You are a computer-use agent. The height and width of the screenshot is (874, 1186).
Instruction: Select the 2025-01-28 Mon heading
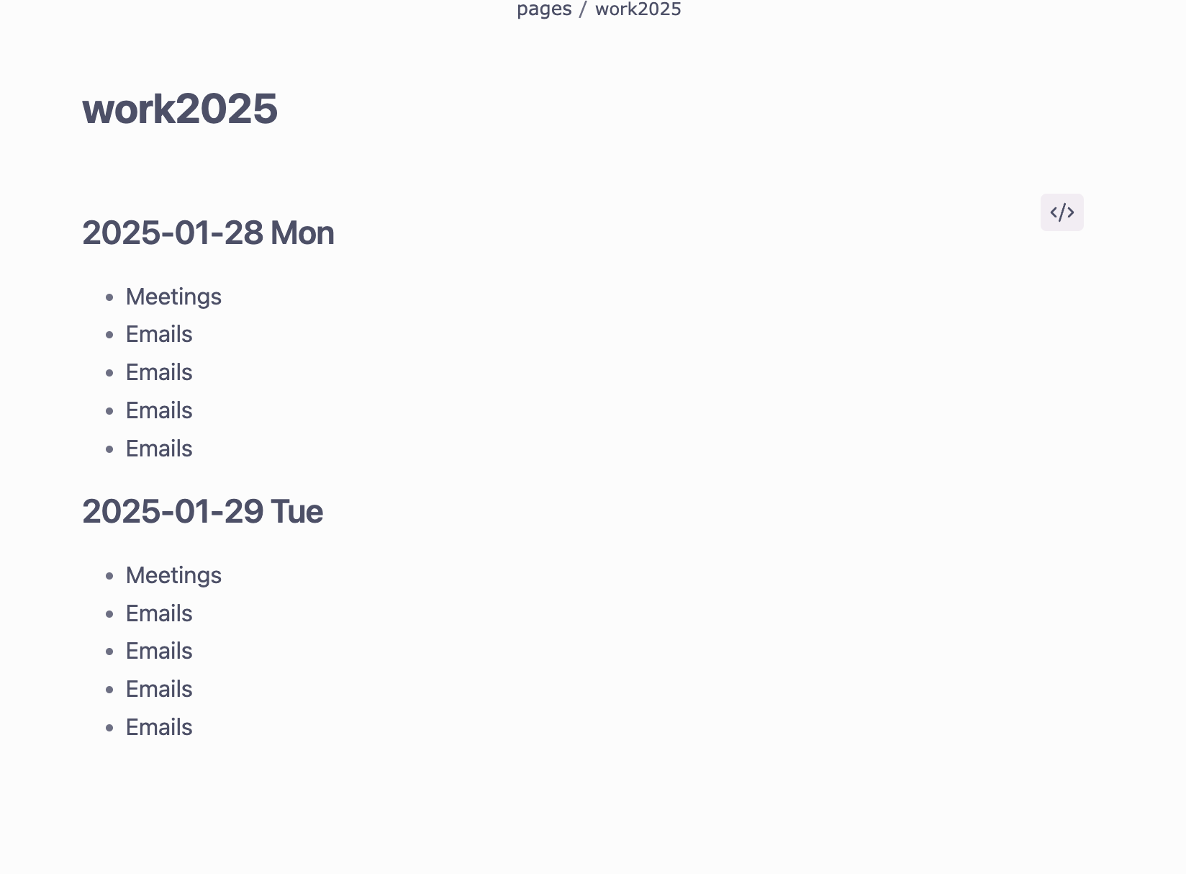tap(208, 233)
